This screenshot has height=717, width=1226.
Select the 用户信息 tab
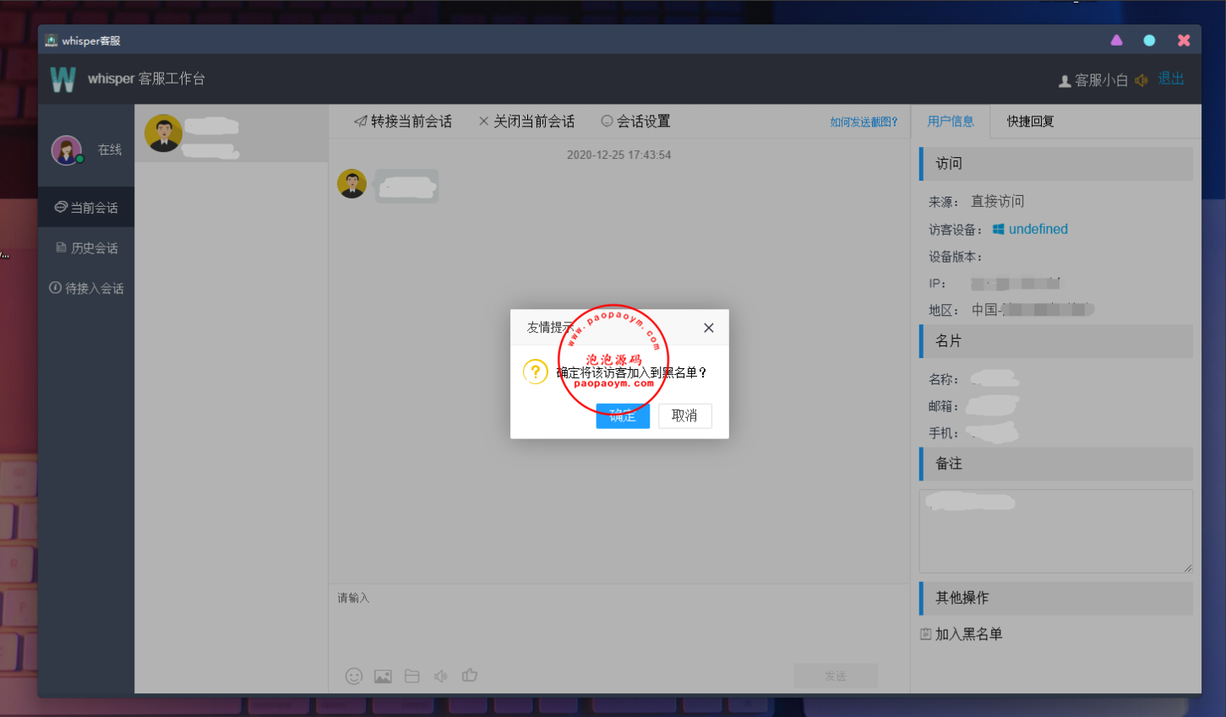click(x=951, y=122)
